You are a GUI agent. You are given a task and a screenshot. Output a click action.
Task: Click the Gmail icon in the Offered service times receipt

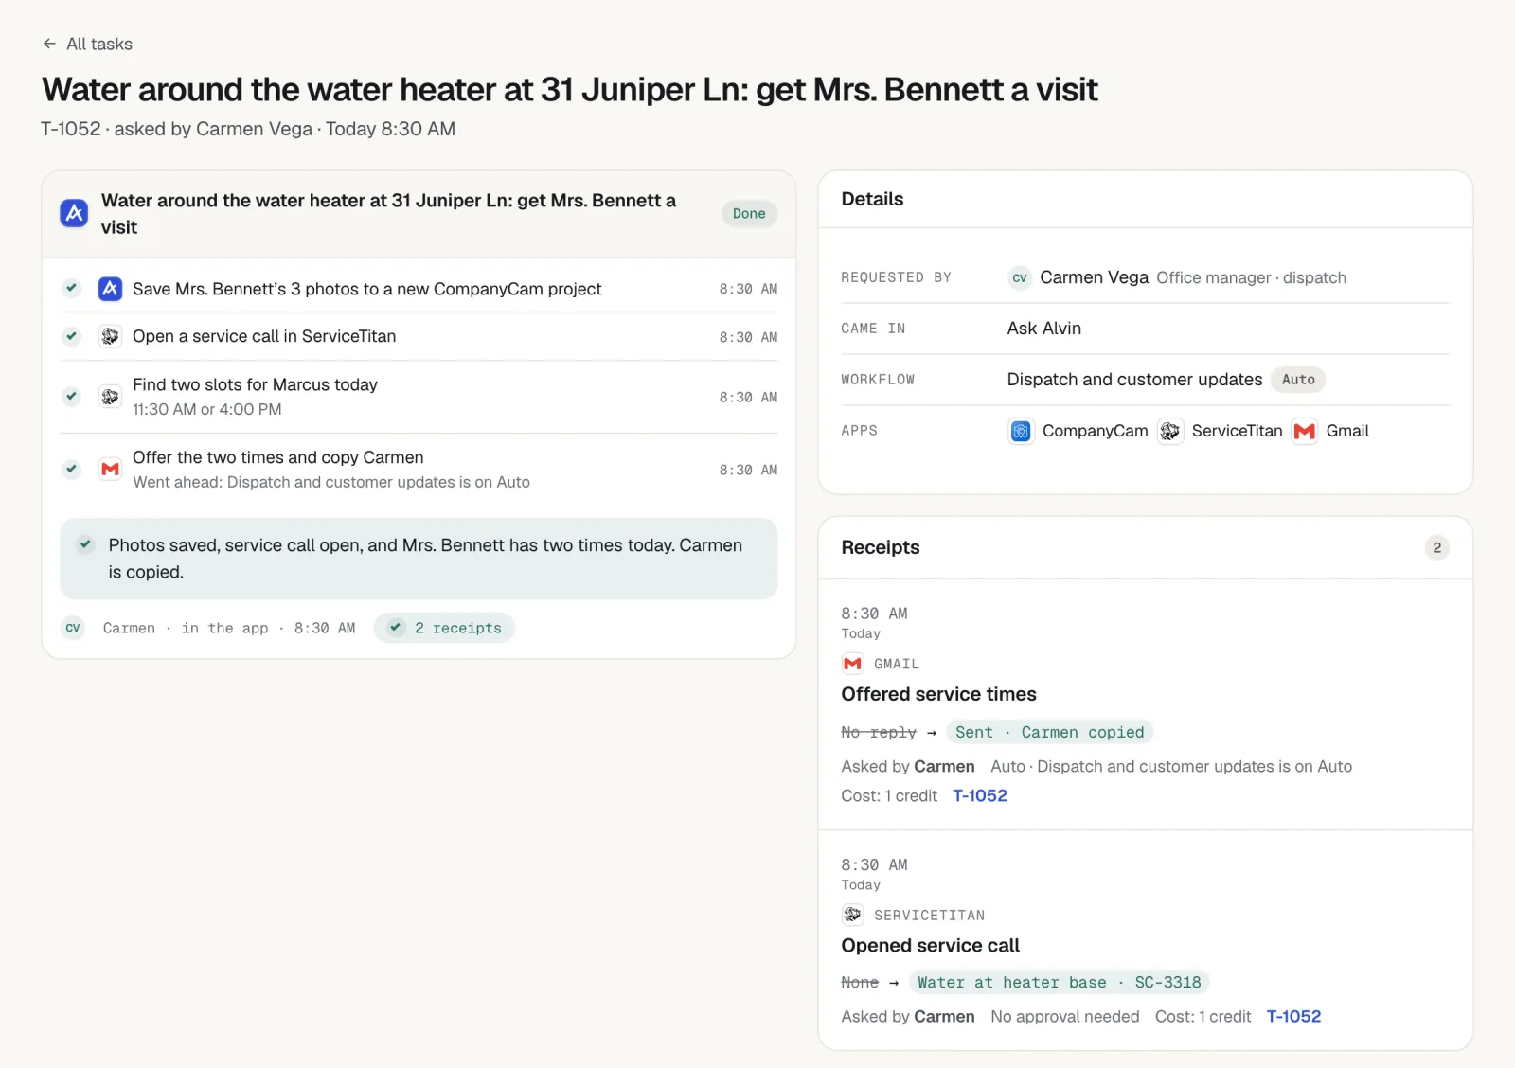(x=852, y=664)
